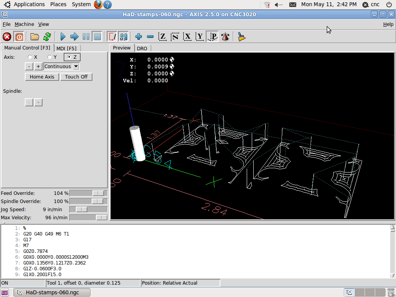Select the Z axis radio button
Screen dimensions: 396x297
pyautogui.click(x=69, y=57)
